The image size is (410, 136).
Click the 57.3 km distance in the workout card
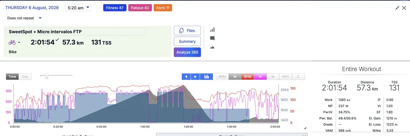click(73, 42)
